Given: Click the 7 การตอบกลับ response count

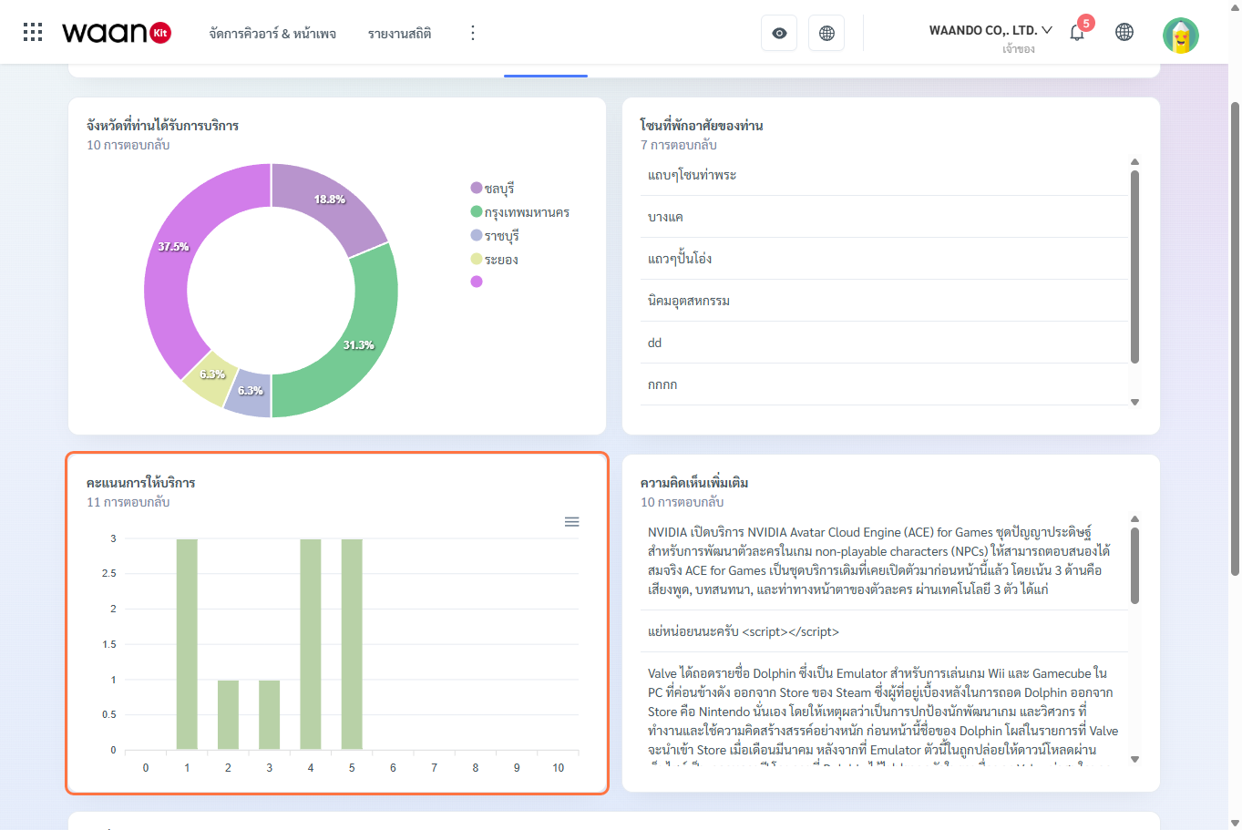Looking at the screenshot, I should 679,145.
